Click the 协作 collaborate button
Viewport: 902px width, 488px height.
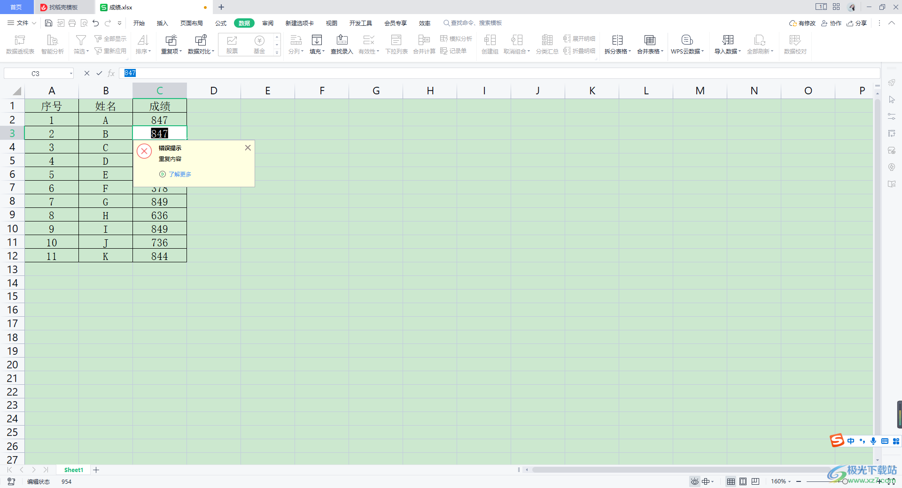click(831, 23)
